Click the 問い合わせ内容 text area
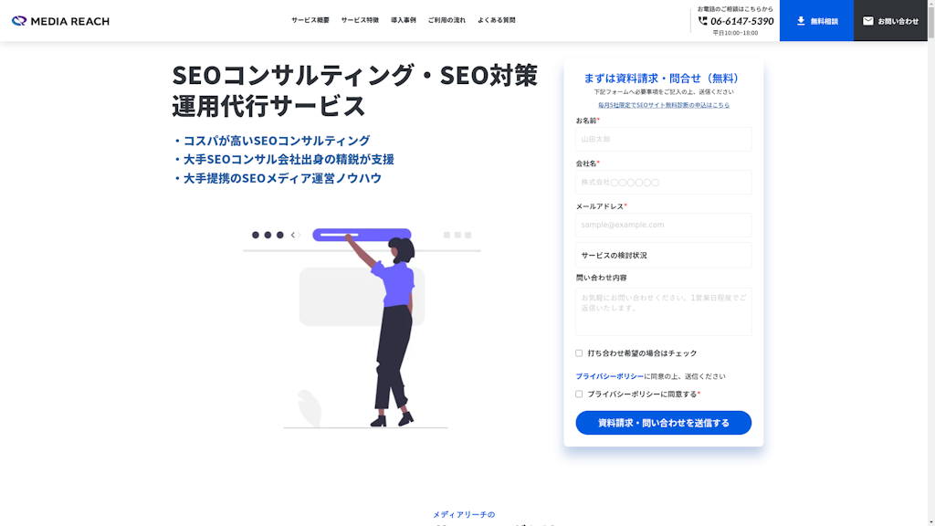 (663, 312)
